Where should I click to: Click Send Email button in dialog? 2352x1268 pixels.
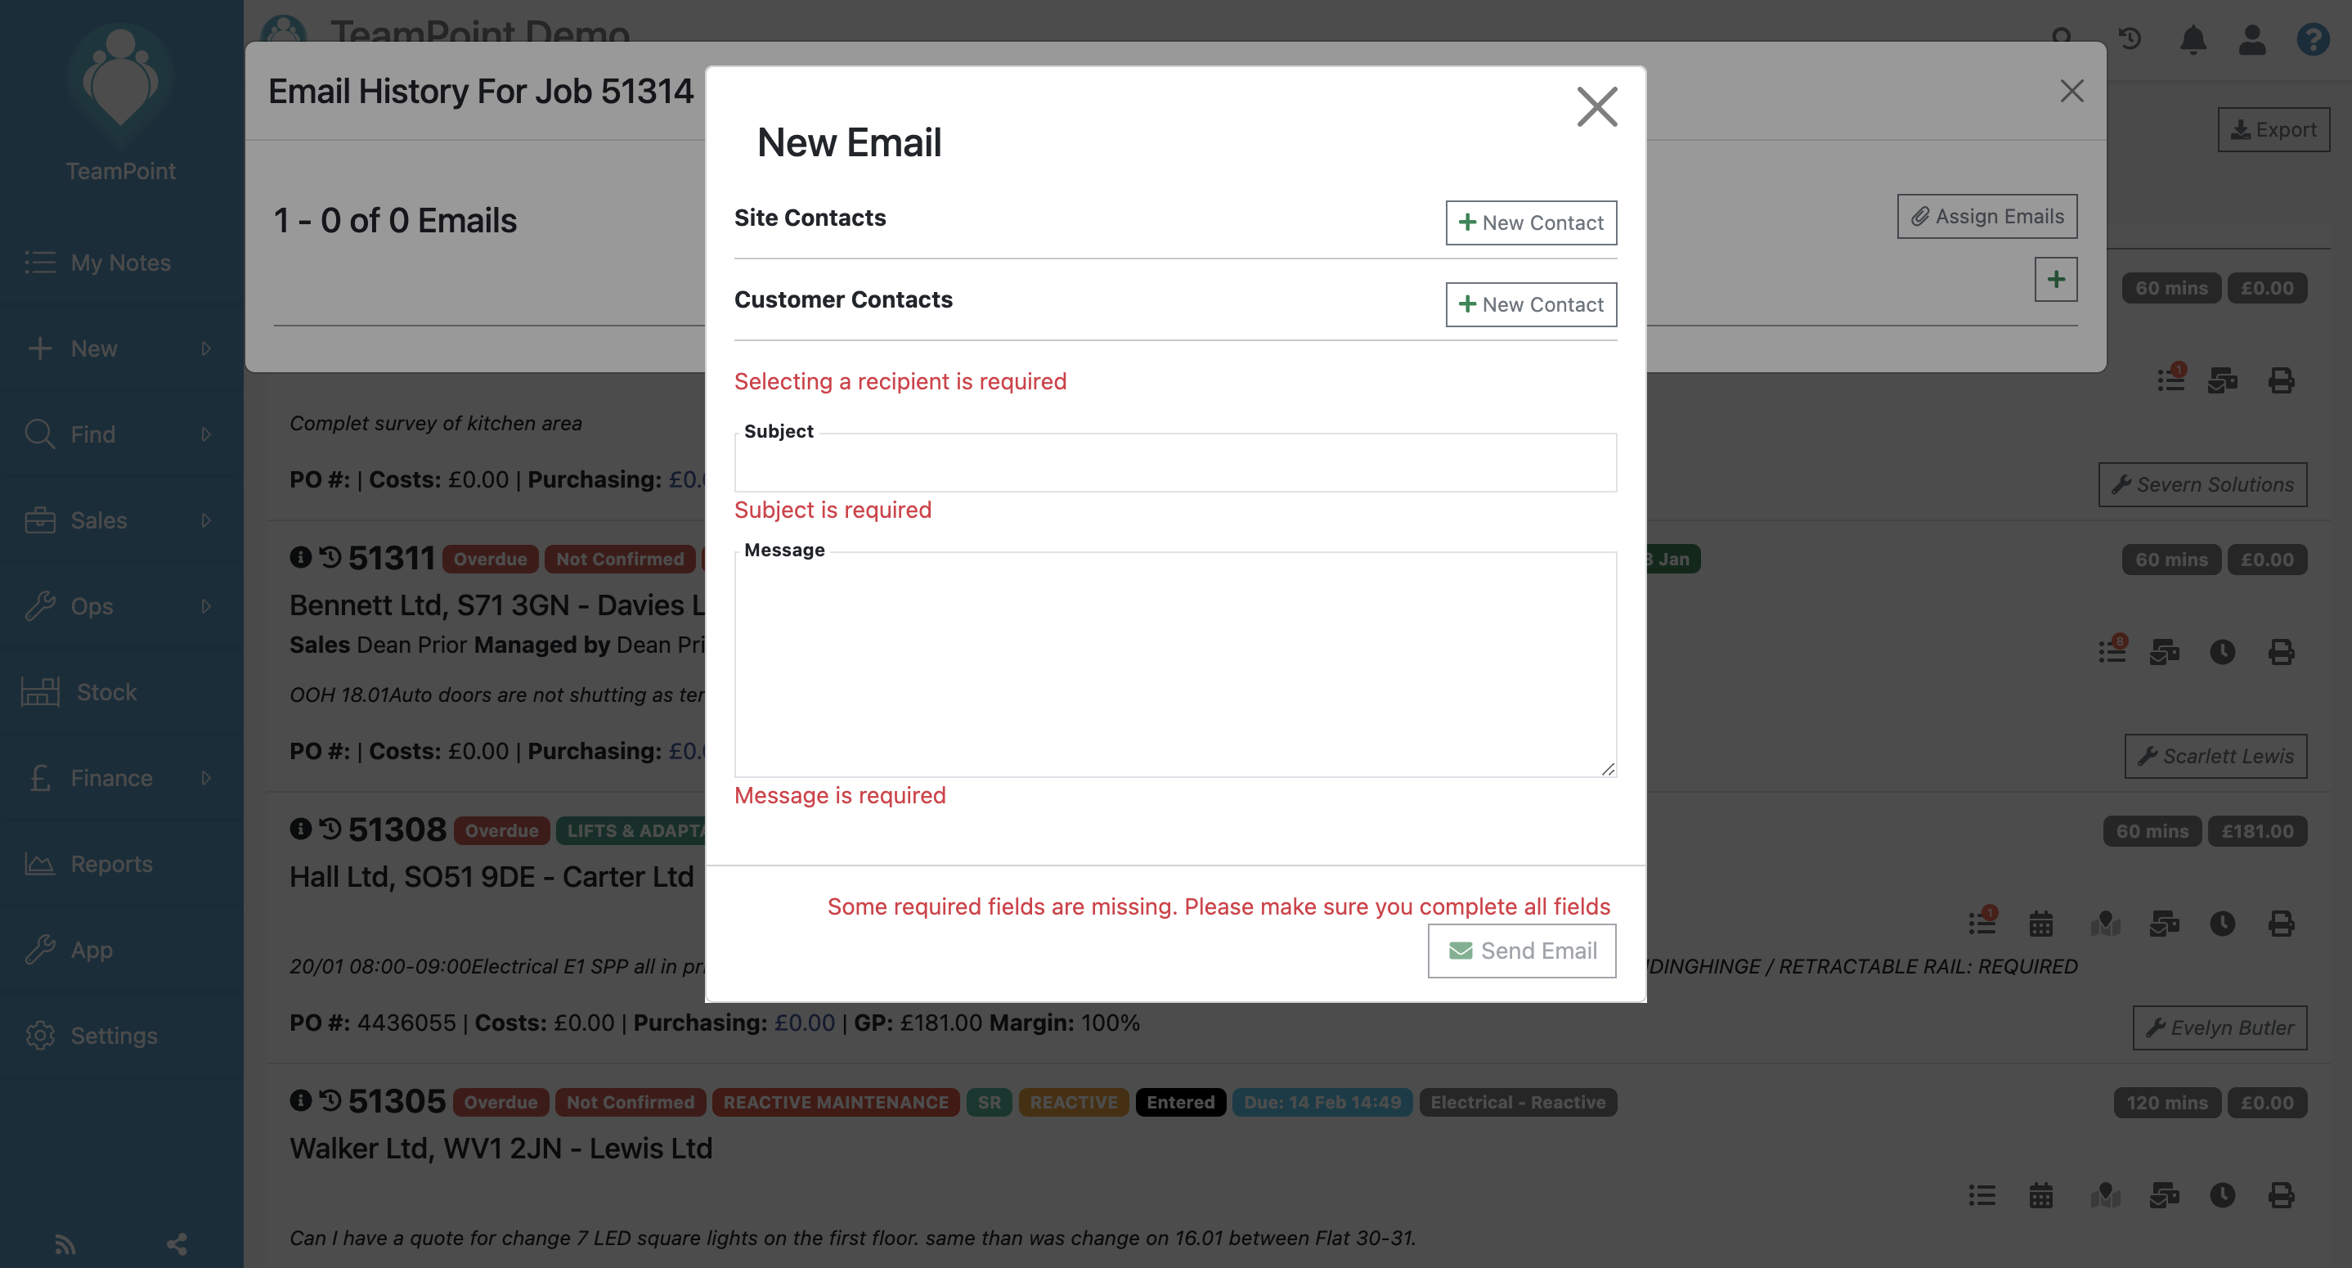(1522, 950)
